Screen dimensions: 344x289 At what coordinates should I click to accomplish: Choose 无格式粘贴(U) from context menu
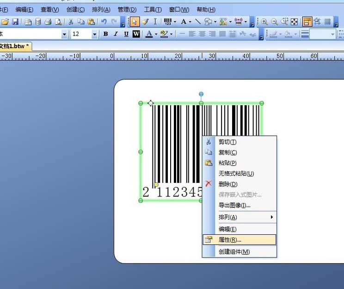coord(240,173)
